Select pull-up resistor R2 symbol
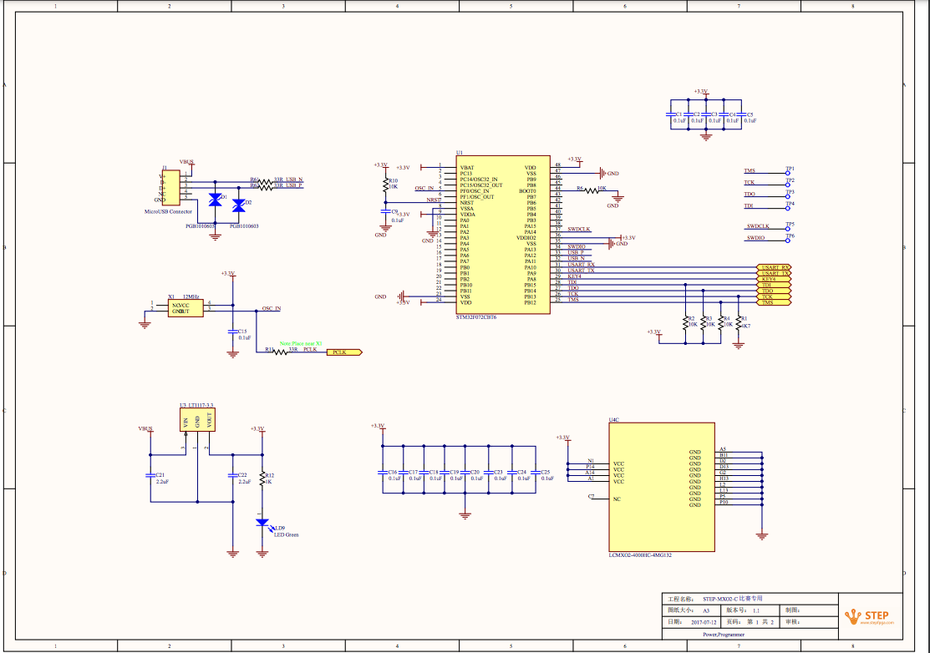 pyautogui.click(x=686, y=322)
